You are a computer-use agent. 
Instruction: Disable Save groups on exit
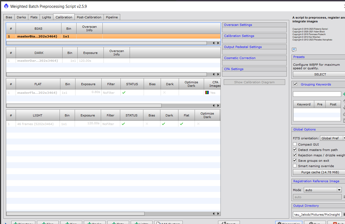[x=295, y=160]
